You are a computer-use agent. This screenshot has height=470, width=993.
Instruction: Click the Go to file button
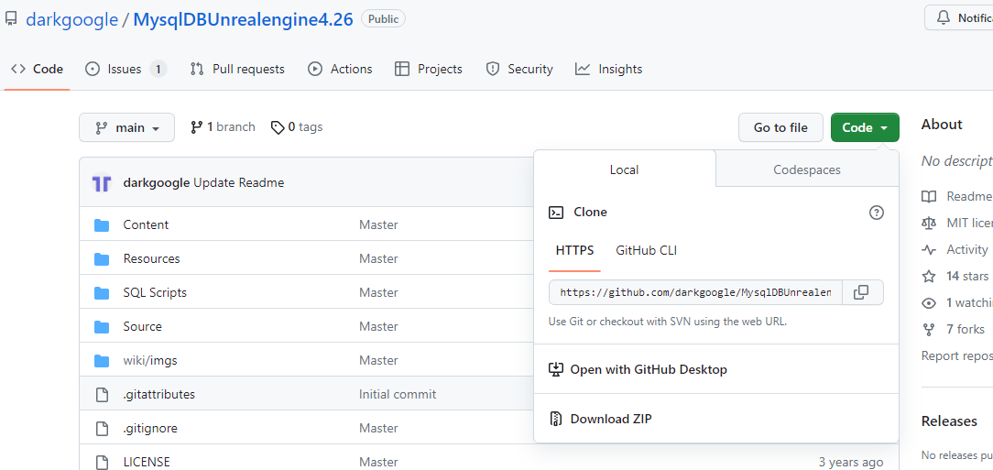pyautogui.click(x=780, y=127)
